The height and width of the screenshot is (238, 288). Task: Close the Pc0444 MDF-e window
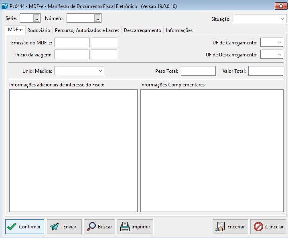pyautogui.click(x=281, y=6)
